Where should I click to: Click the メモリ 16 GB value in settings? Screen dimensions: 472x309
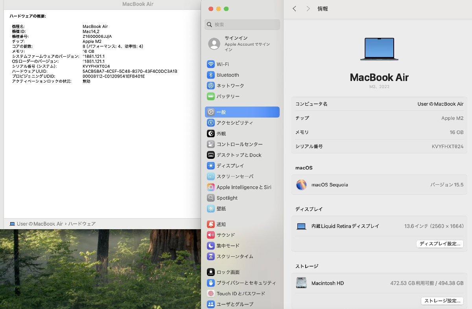pos(457,132)
